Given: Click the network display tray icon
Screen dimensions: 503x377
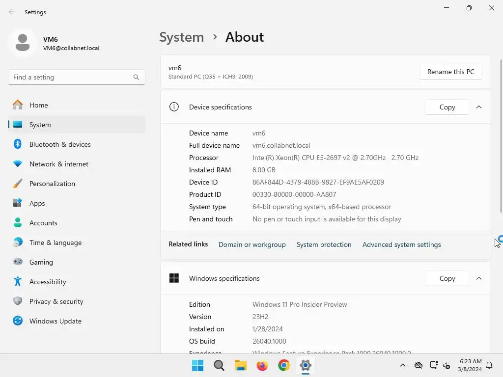Looking at the screenshot, I should (434, 365).
